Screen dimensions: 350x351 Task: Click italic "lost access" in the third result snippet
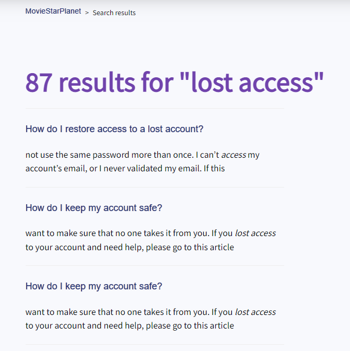[255, 312]
